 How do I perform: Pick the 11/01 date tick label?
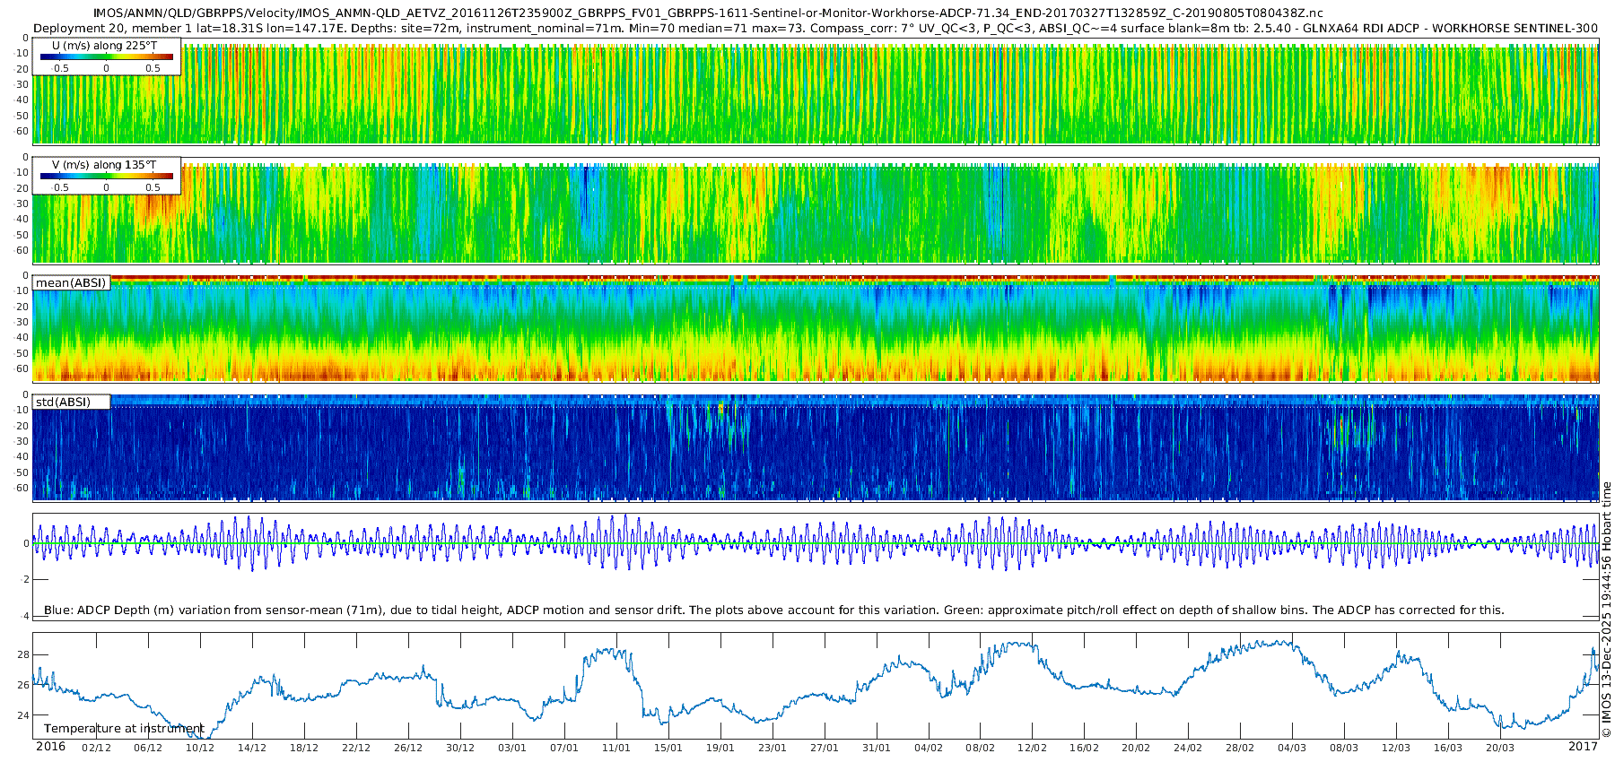pos(616,748)
